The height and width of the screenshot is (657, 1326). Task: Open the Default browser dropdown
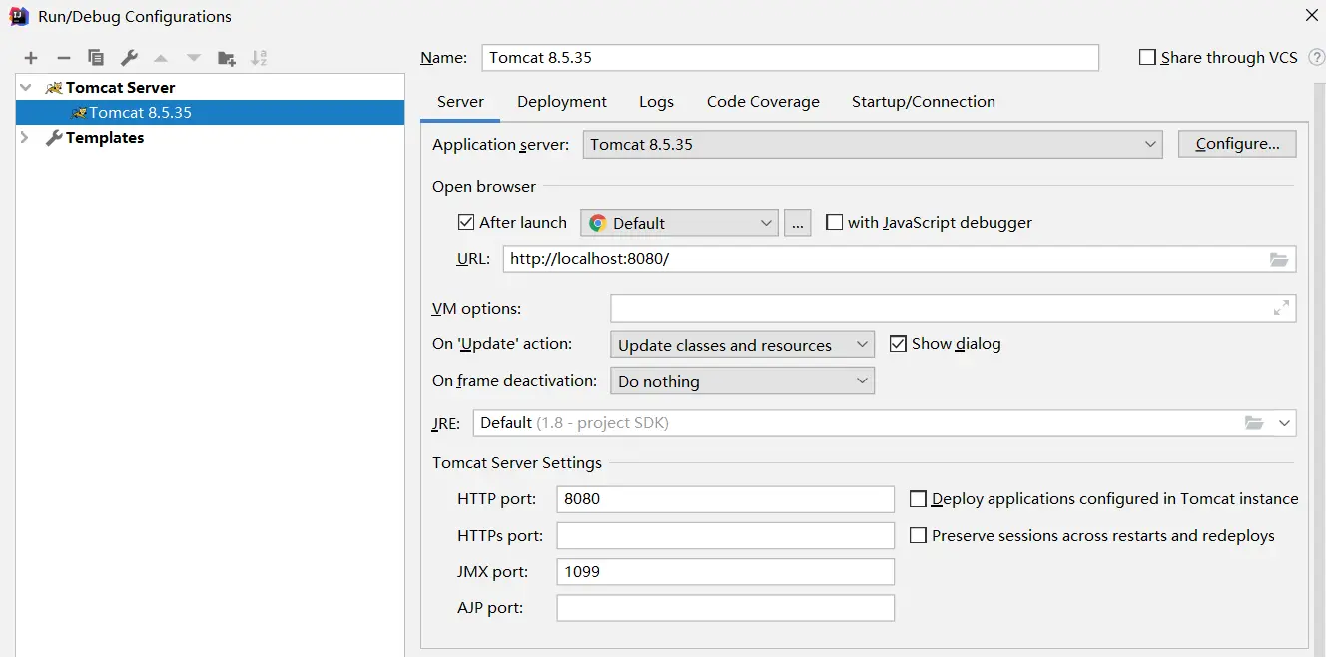[x=679, y=223]
